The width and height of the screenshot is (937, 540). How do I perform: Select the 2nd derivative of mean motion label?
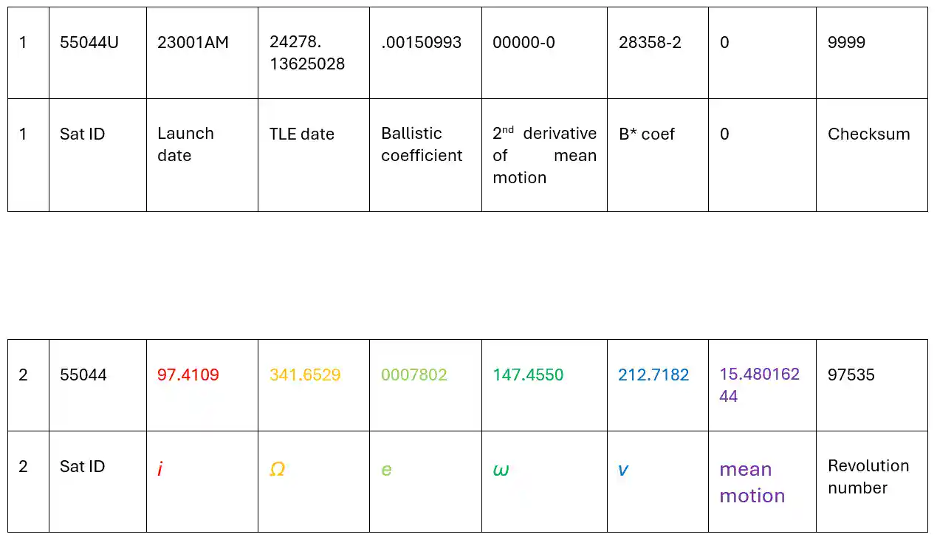point(544,155)
